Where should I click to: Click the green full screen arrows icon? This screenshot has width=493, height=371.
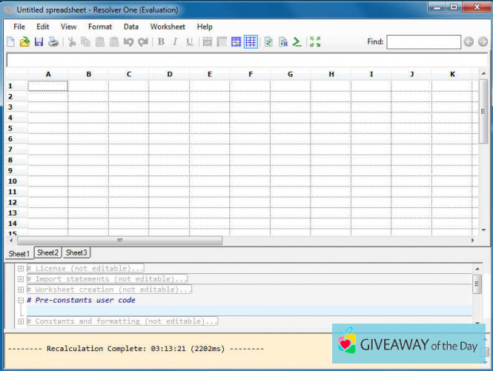[x=315, y=42]
